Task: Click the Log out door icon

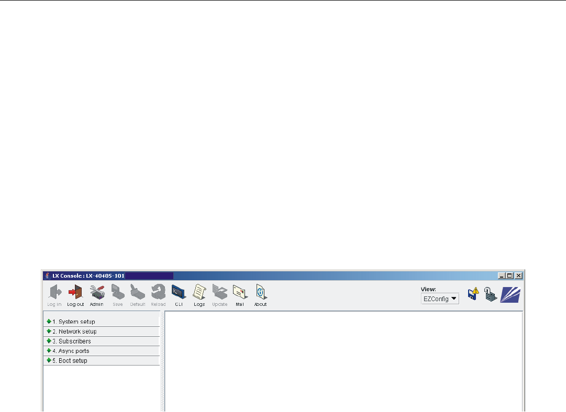Action: (75, 292)
